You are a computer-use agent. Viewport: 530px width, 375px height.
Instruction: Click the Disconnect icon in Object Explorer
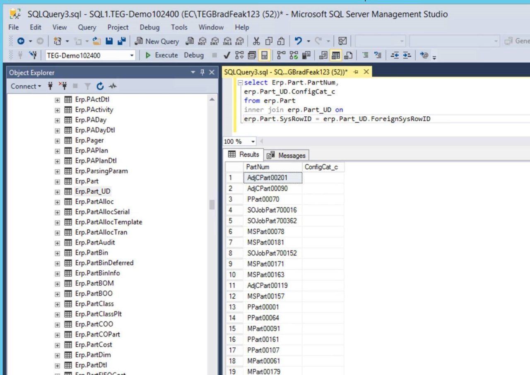pyautogui.click(x=63, y=86)
